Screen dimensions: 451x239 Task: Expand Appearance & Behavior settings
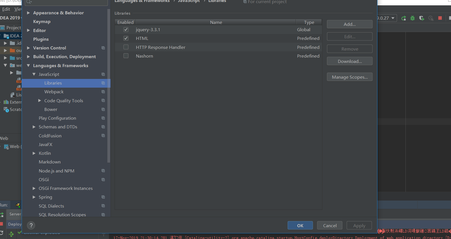pos(28,13)
